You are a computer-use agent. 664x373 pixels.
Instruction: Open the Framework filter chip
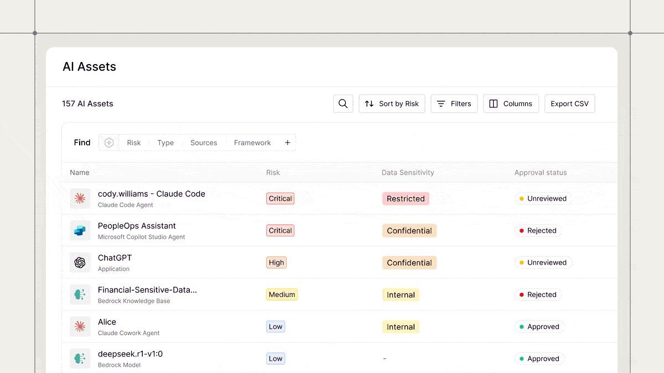pos(252,143)
